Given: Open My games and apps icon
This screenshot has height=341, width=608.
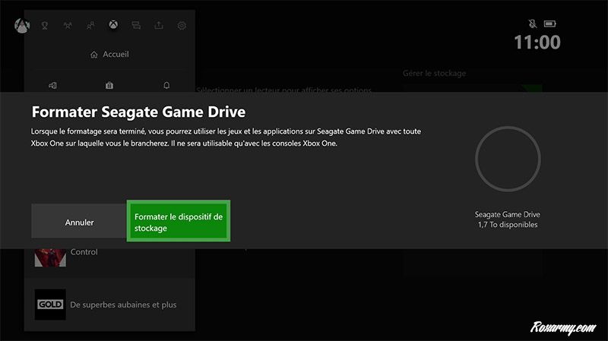Looking at the screenshot, I should pyautogui.click(x=52, y=85).
